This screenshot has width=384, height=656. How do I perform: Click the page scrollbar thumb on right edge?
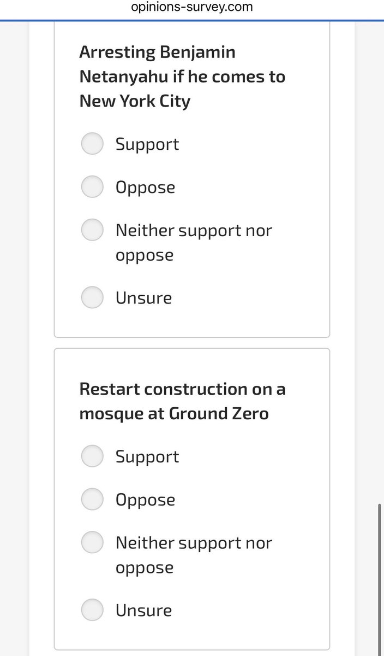click(x=380, y=579)
